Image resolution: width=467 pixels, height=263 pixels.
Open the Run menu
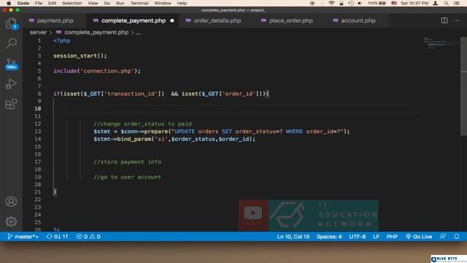pos(120,3)
